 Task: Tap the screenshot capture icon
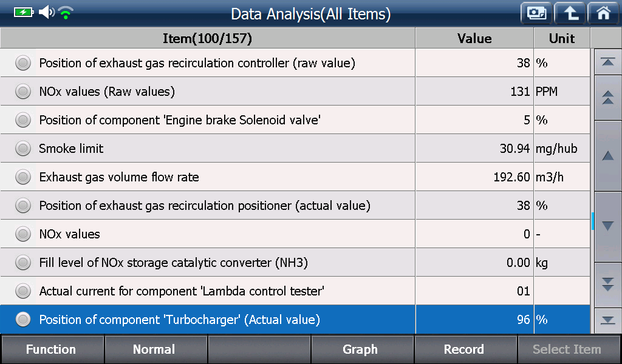pyautogui.click(x=536, y=13)
